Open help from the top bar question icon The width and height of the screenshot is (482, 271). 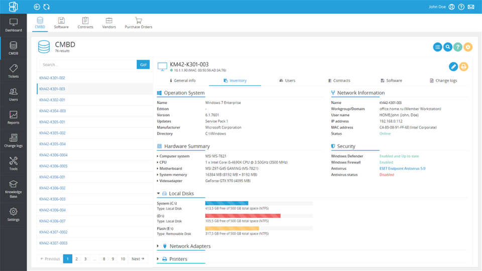(461, 7)
